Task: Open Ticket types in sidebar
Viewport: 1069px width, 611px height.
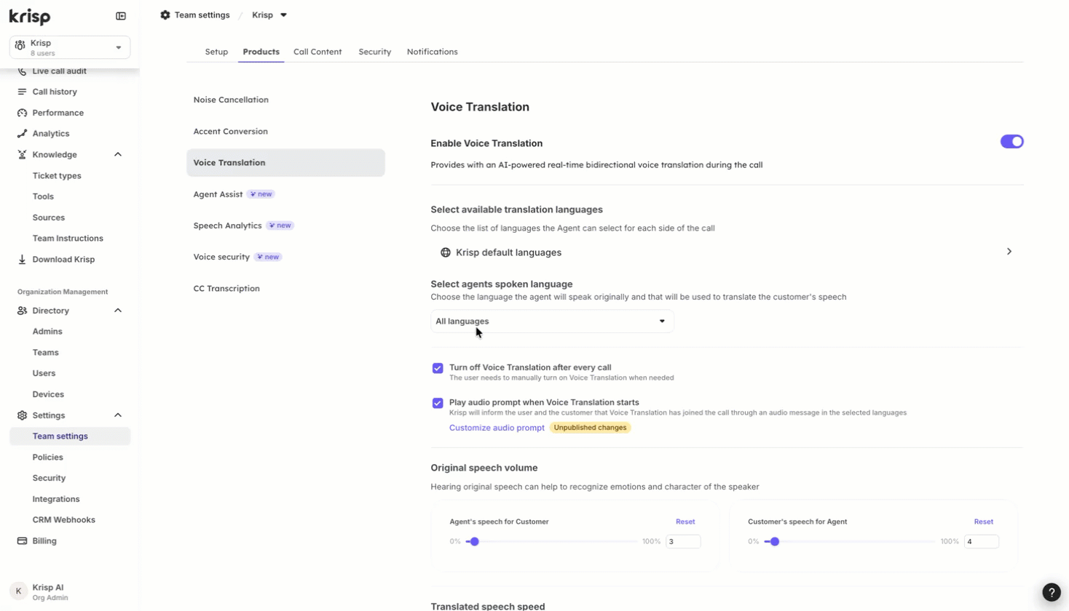Action: point(57,176)
